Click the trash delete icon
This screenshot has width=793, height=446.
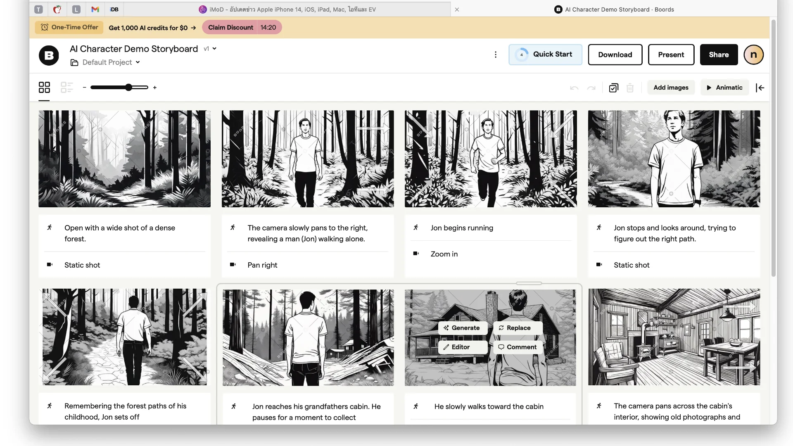pos(630,88)
